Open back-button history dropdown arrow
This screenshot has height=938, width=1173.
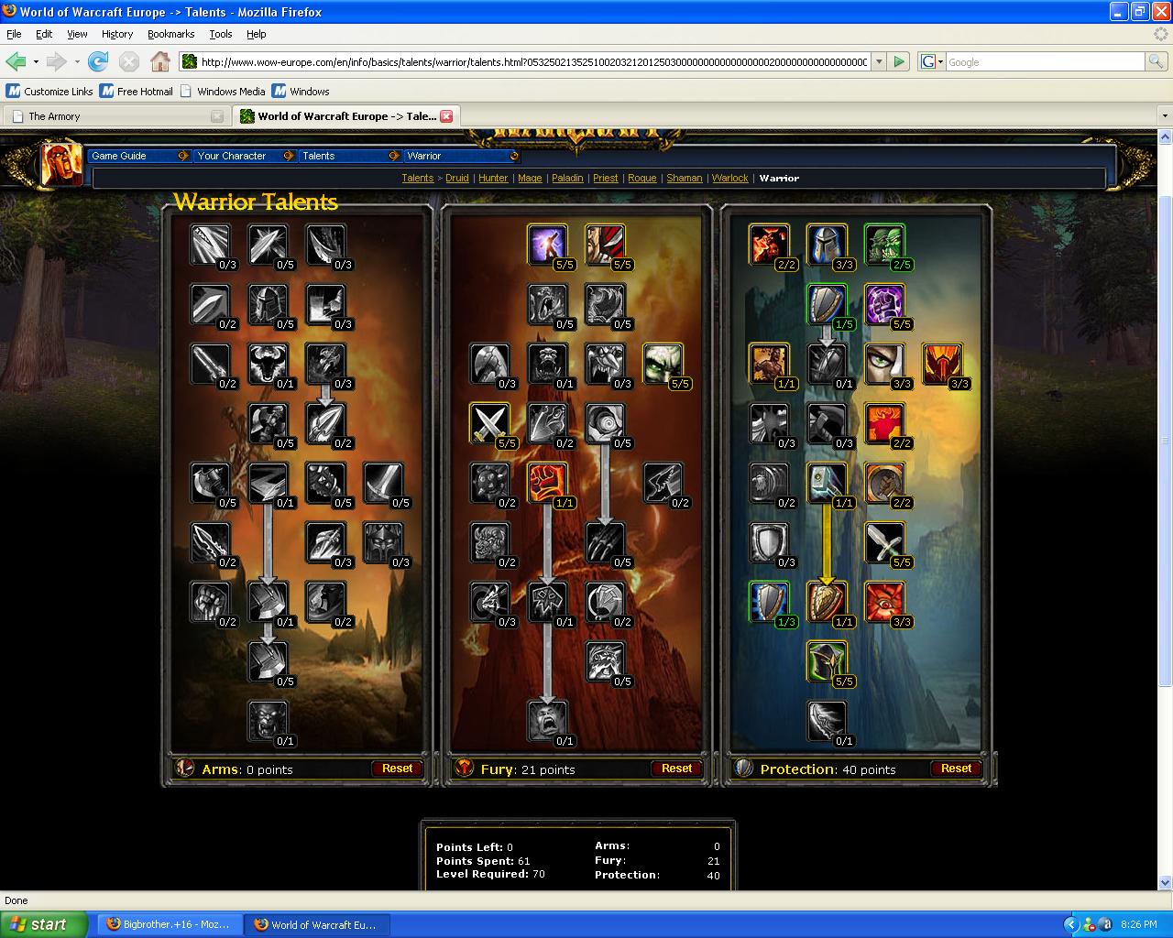pyautogui.click(x=36, y=61)
